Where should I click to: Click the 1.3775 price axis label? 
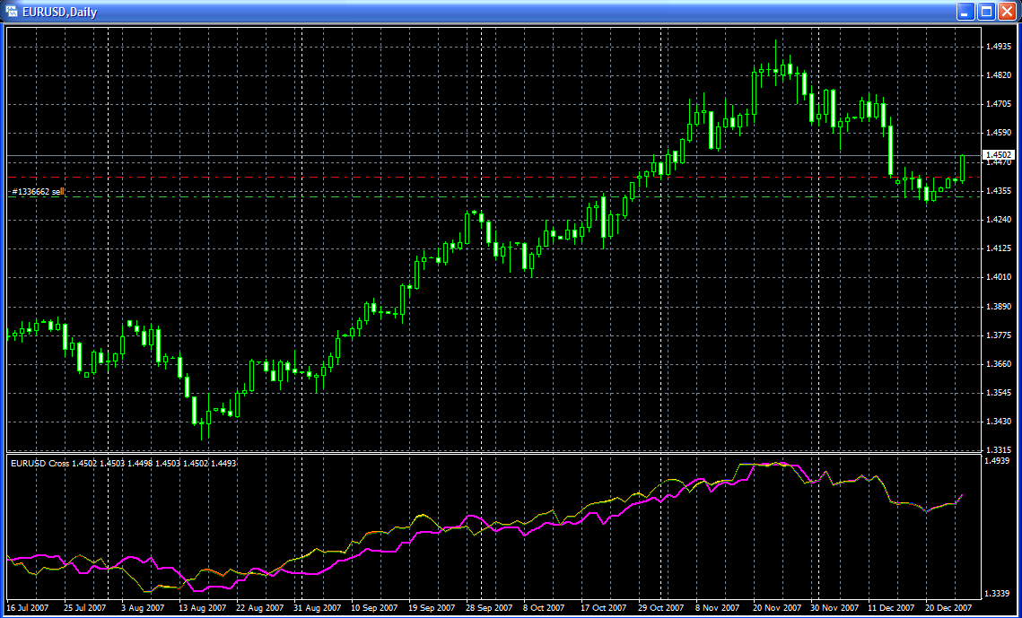(999, 335)
